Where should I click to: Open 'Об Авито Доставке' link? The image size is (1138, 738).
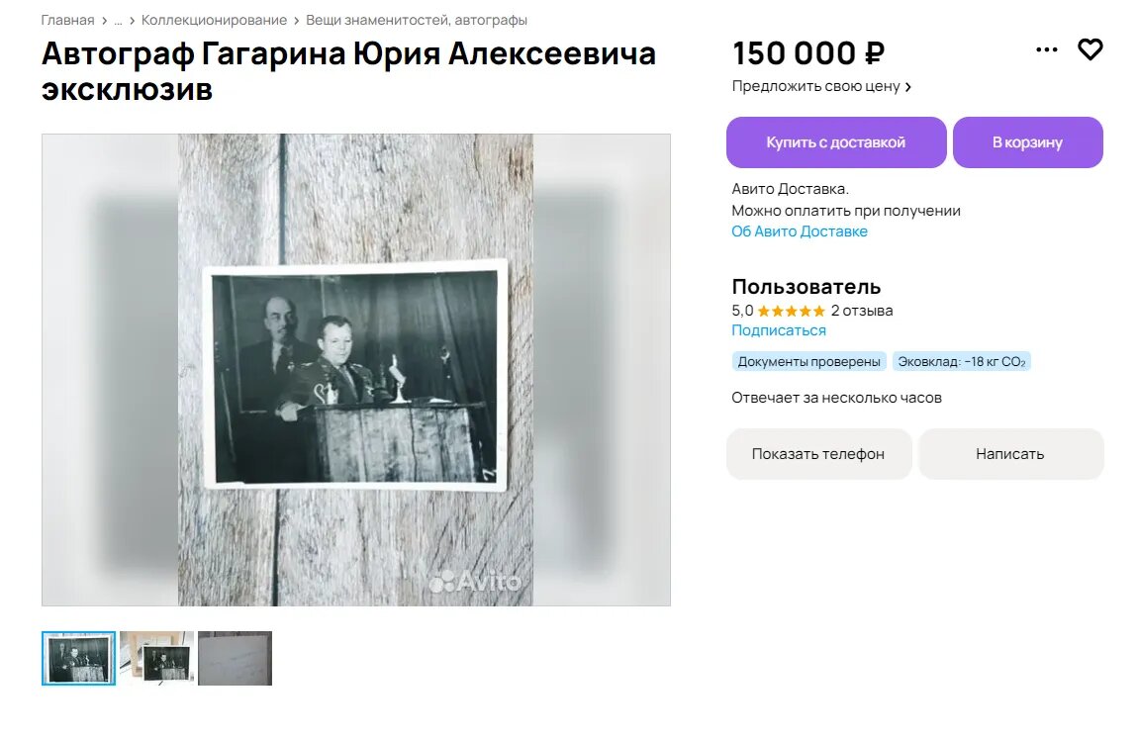799,231
